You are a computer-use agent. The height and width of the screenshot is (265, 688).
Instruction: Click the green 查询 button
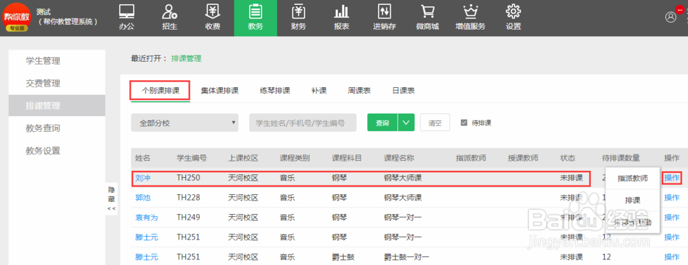tap(383, 123)
